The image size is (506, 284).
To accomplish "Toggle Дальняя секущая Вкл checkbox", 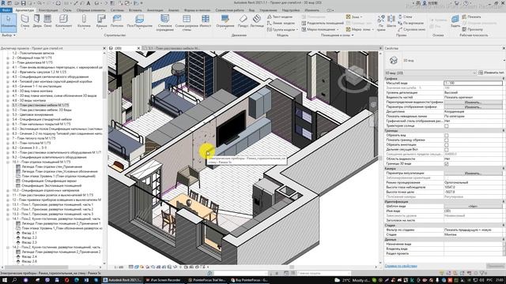I will point(446,149).
